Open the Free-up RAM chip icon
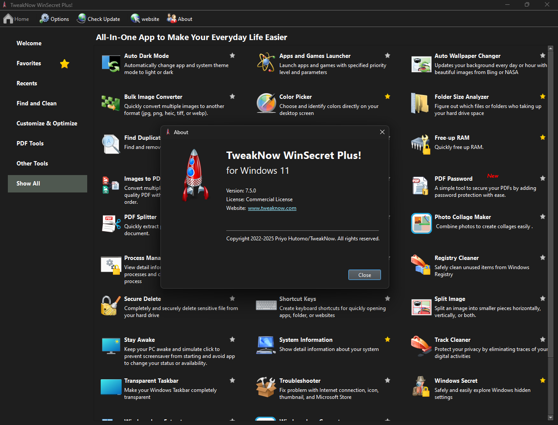The image size is (558, 425). point(421,144)
